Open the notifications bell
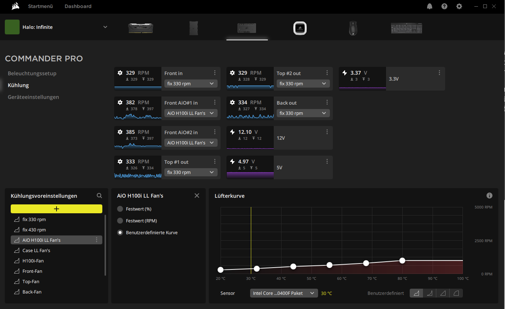Image resolution: width=505 pixels, height=309 pixels. [x=430, y=6]
